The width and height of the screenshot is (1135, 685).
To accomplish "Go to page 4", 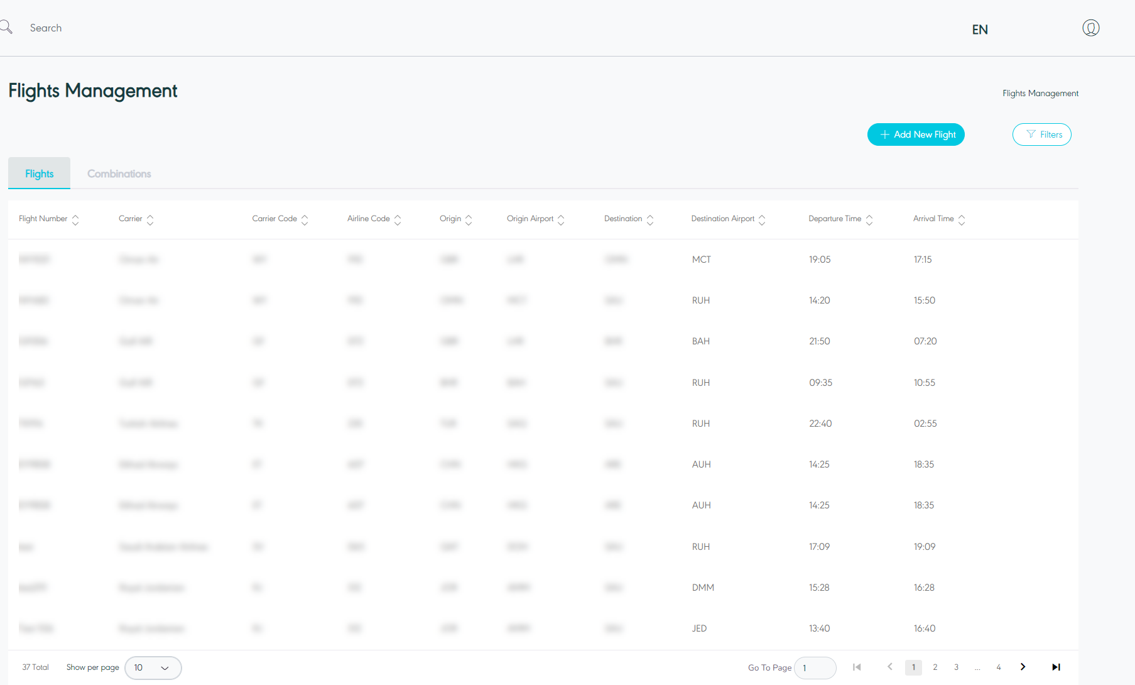I will click(999, 667).
